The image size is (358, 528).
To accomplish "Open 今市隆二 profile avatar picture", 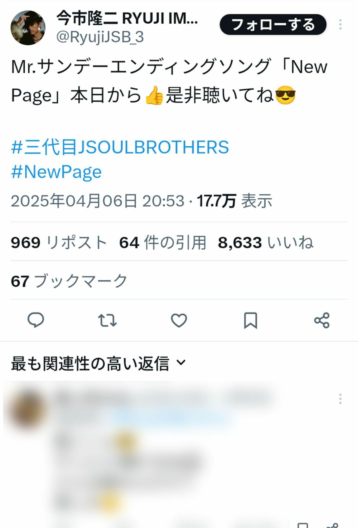I will 28,28.
